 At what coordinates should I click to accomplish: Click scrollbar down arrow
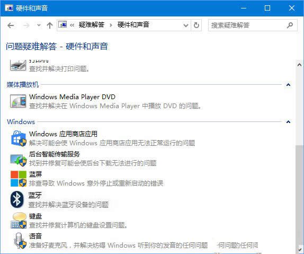pyautogui.click(x=300, y=250)
